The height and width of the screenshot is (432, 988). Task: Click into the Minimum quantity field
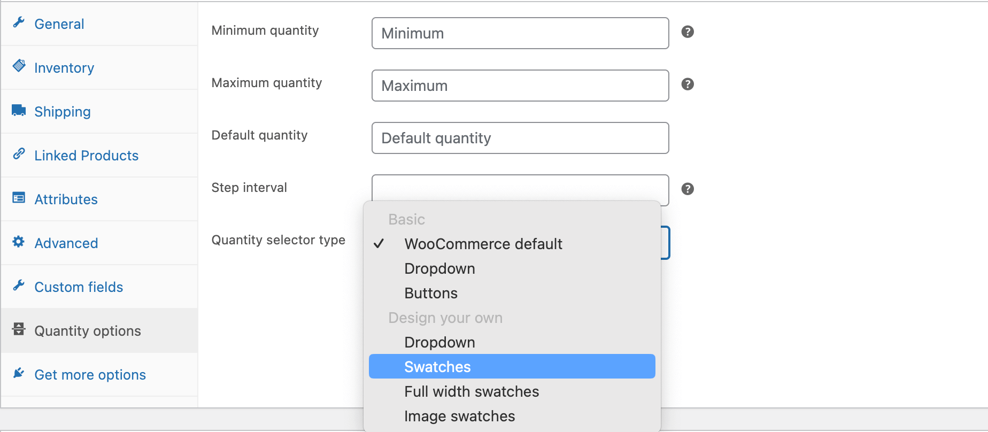tap(520, 33)
